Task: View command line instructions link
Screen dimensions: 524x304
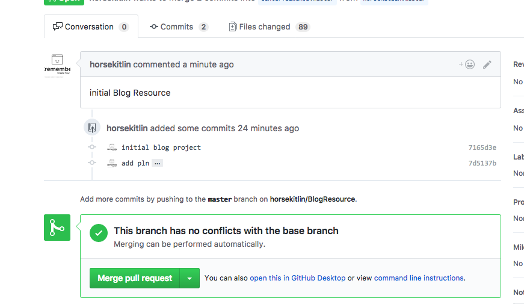Action: pos(419,278)
